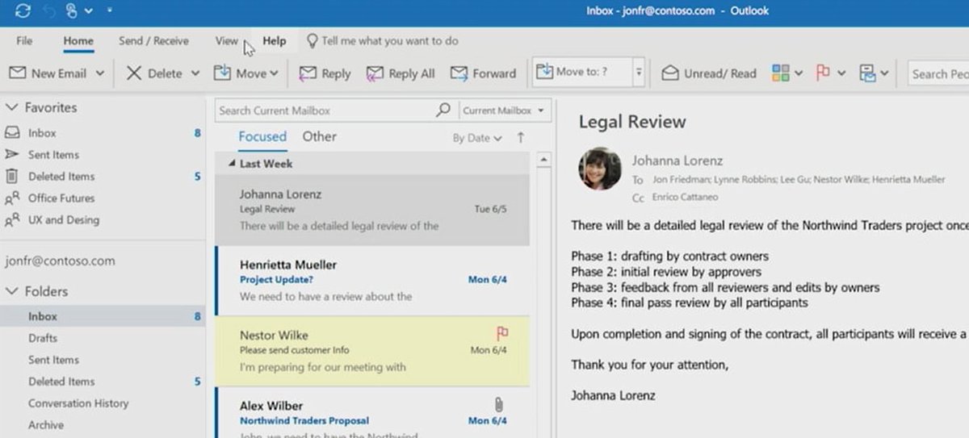
Task: Collapse the Favorites section
Action: 11,107
